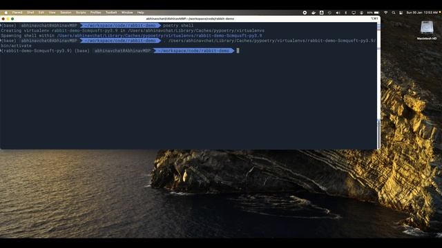442x248 pixels.
Task: Open Control Center icon
Action: point(401,12)
